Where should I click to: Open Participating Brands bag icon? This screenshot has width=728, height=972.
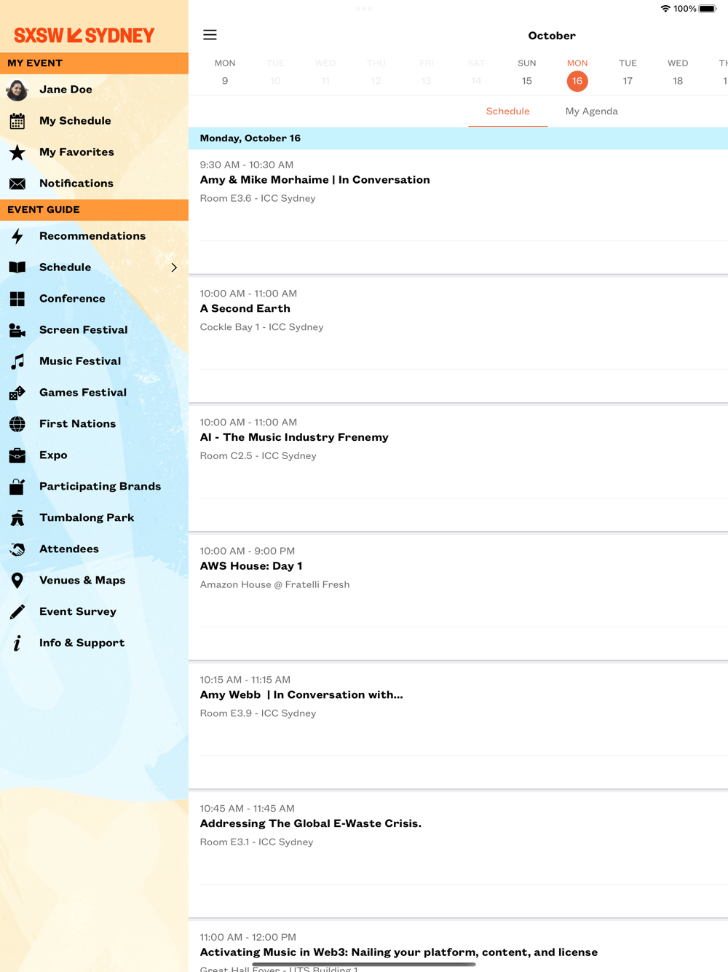17,487
